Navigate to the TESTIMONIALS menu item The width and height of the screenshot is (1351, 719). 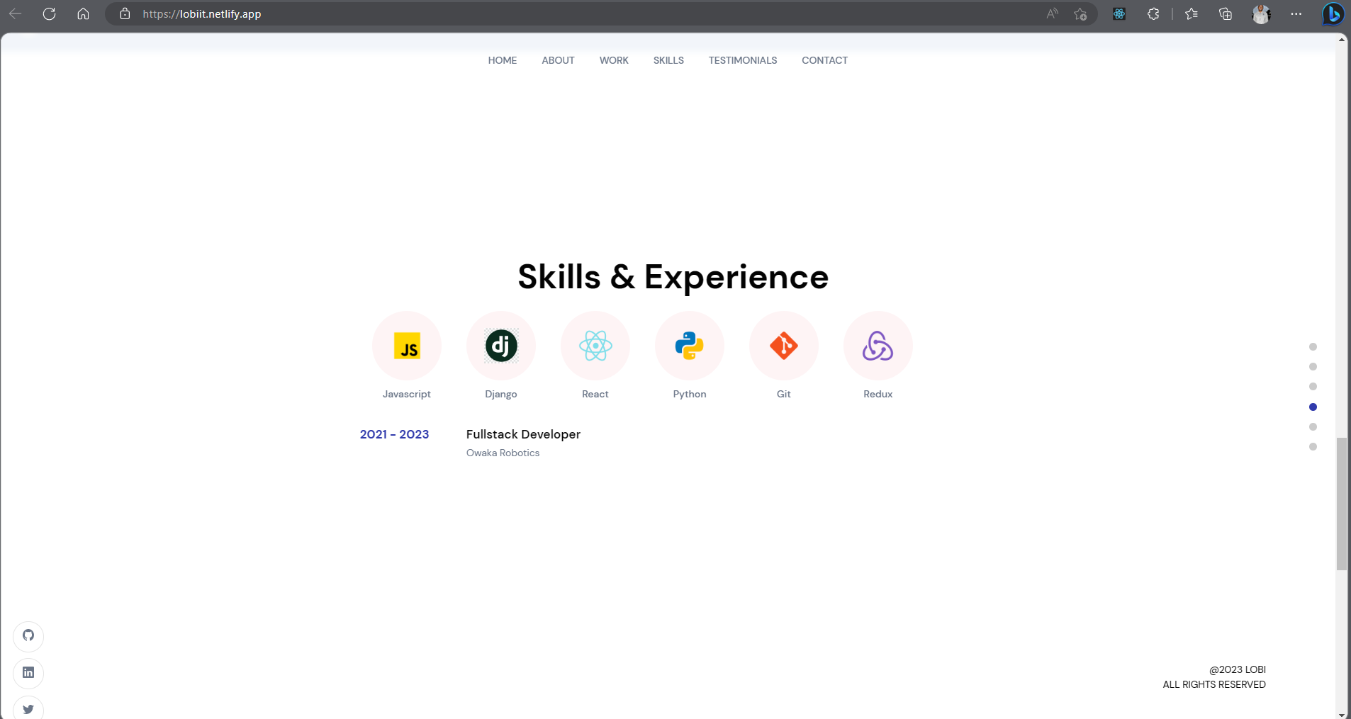coord(742,60)
